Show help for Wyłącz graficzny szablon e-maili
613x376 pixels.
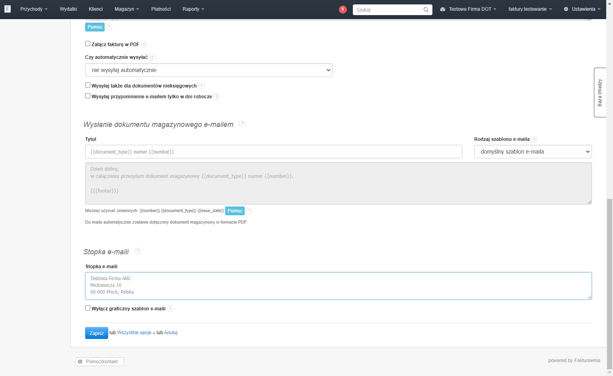coord(170,309)
